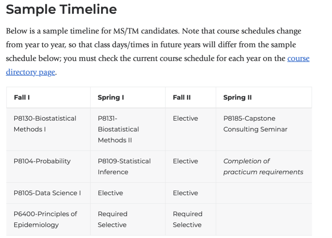Click the Sample Timeline heading

click(61, 10)
